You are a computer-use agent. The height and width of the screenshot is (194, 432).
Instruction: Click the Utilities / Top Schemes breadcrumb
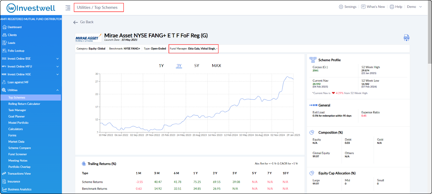click(97, 7)
